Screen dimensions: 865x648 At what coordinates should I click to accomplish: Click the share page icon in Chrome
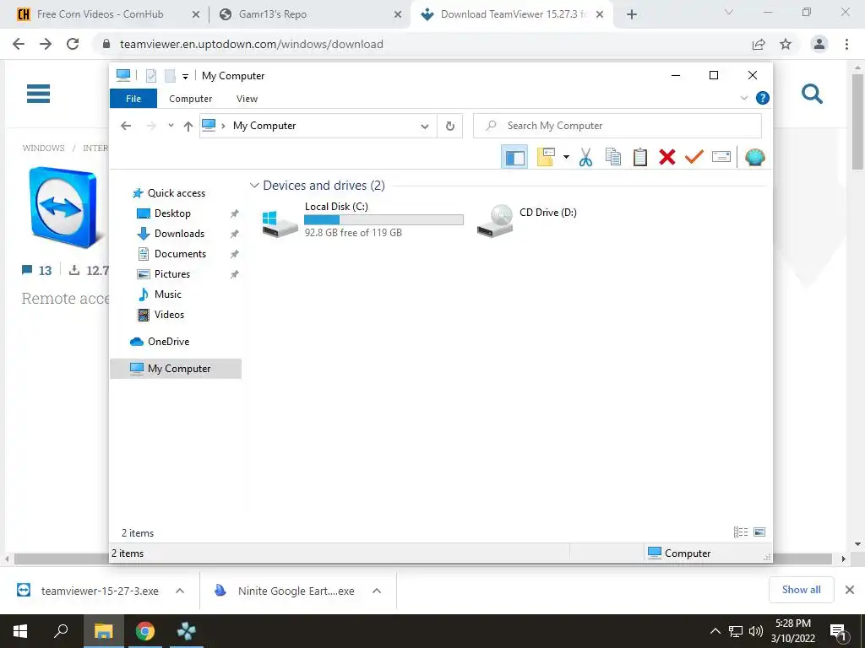[x=759, y=44]
